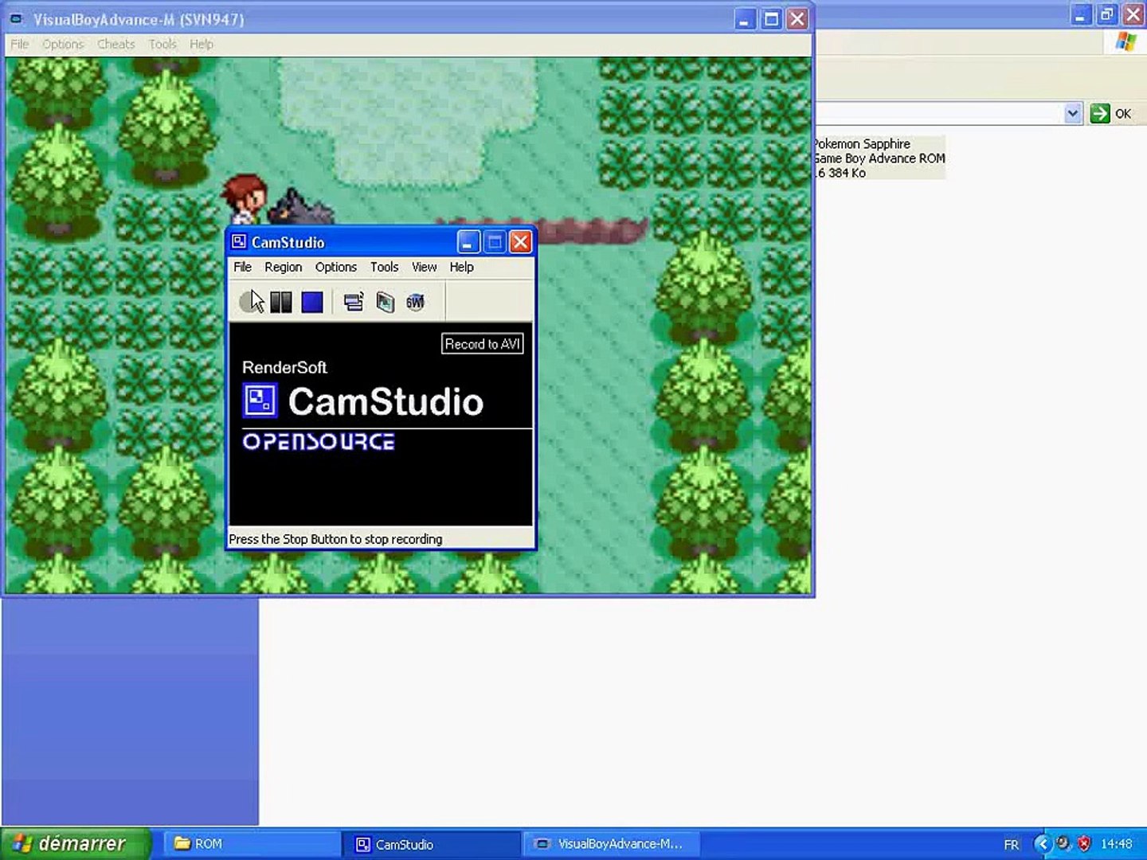Image resolution: width=1147 pixels, height=860 pixels.
Task: Click the taskbar clock showing 14:48
Action: [1117, 844]
